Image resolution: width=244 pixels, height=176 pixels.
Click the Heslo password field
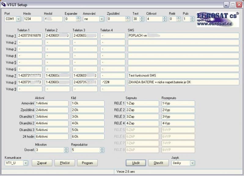tap(32, 19)
